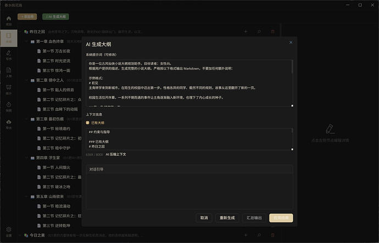Collapse the 今日之果 volume

click(x=20, y=235)
